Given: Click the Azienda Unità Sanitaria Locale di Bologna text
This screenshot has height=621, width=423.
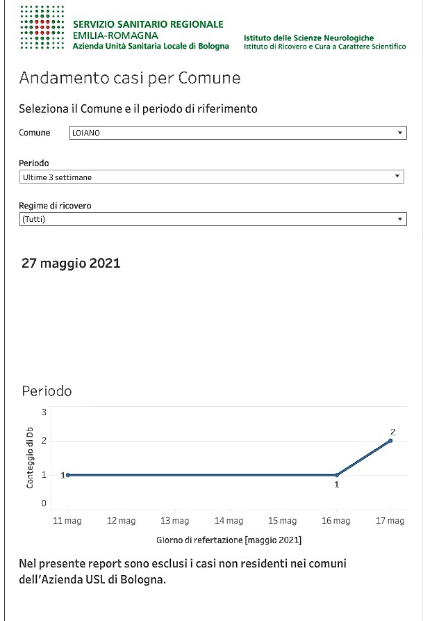Looking at the screenshot, I should tap(151, 46).
